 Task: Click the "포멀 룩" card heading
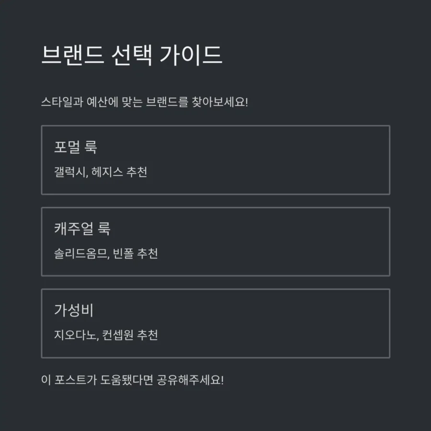(76, 147)
